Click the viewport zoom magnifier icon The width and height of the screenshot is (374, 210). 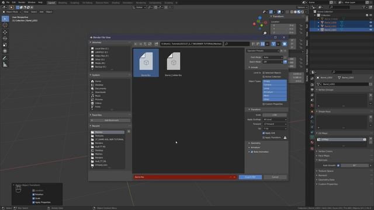tap(265, 33)
